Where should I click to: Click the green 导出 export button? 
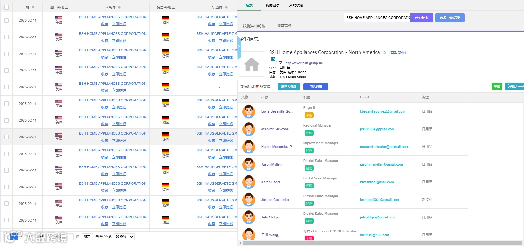pos(497,86)
